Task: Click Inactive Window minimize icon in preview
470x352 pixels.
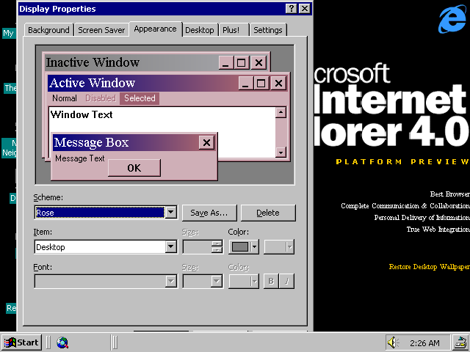Action: (225, 62)
